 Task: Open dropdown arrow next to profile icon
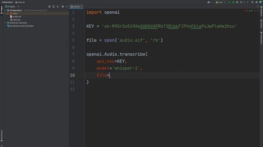244,2
